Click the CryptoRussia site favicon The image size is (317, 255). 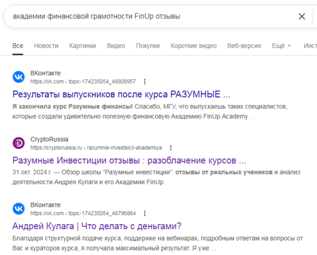tap(19, 143)
